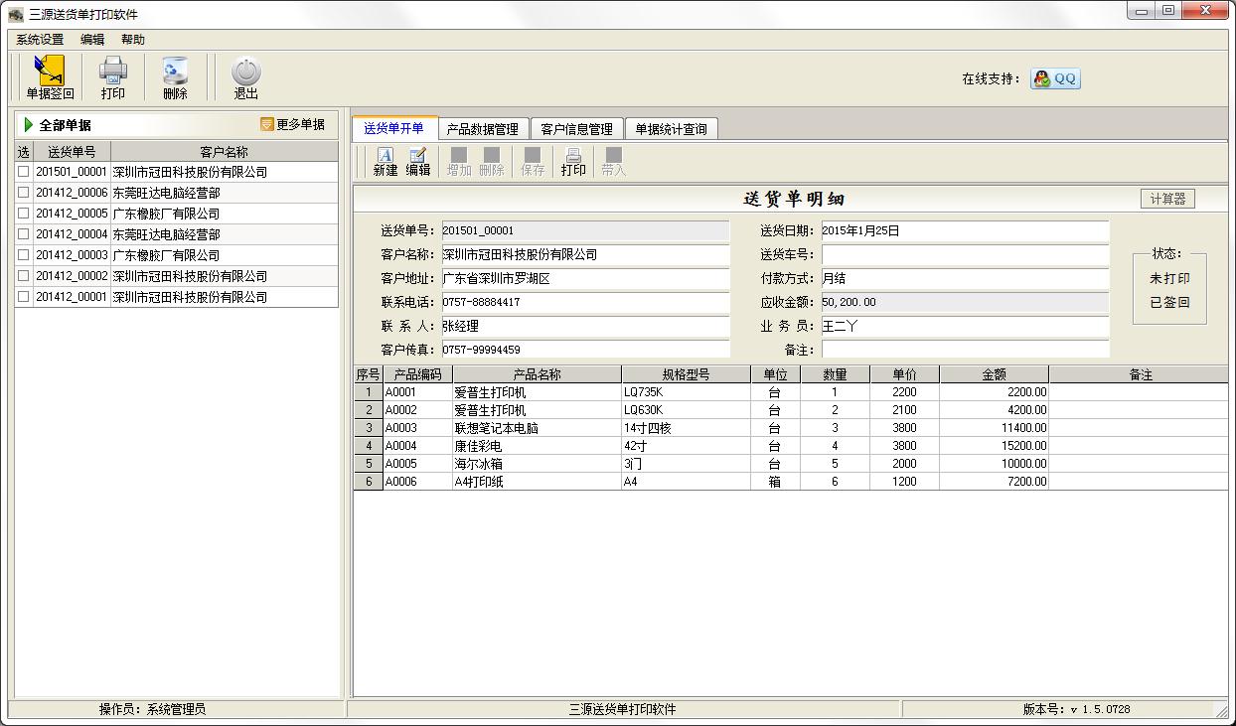This screenshot has height=726, width=1236.
Task: Click LQ735K specification cell
Action: 686,392
